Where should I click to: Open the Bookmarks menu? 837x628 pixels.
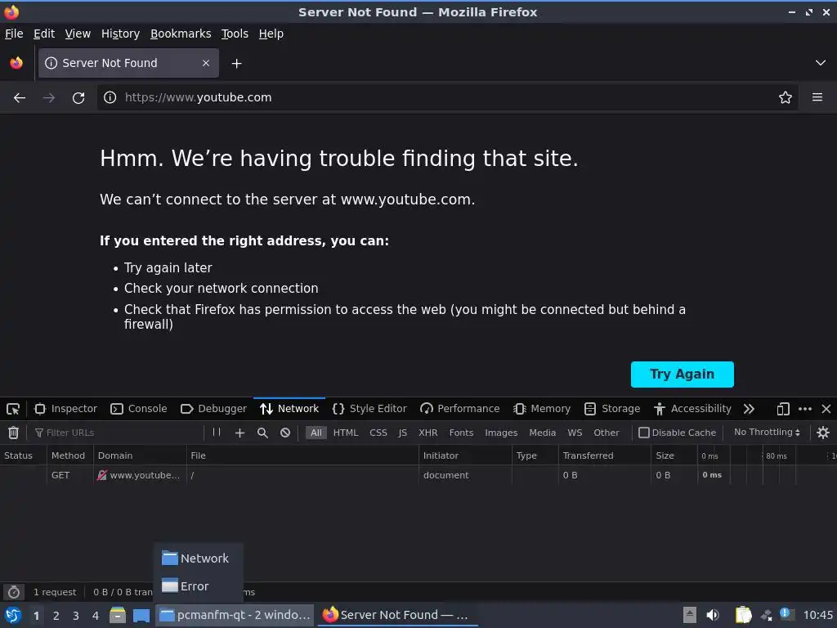181,34
